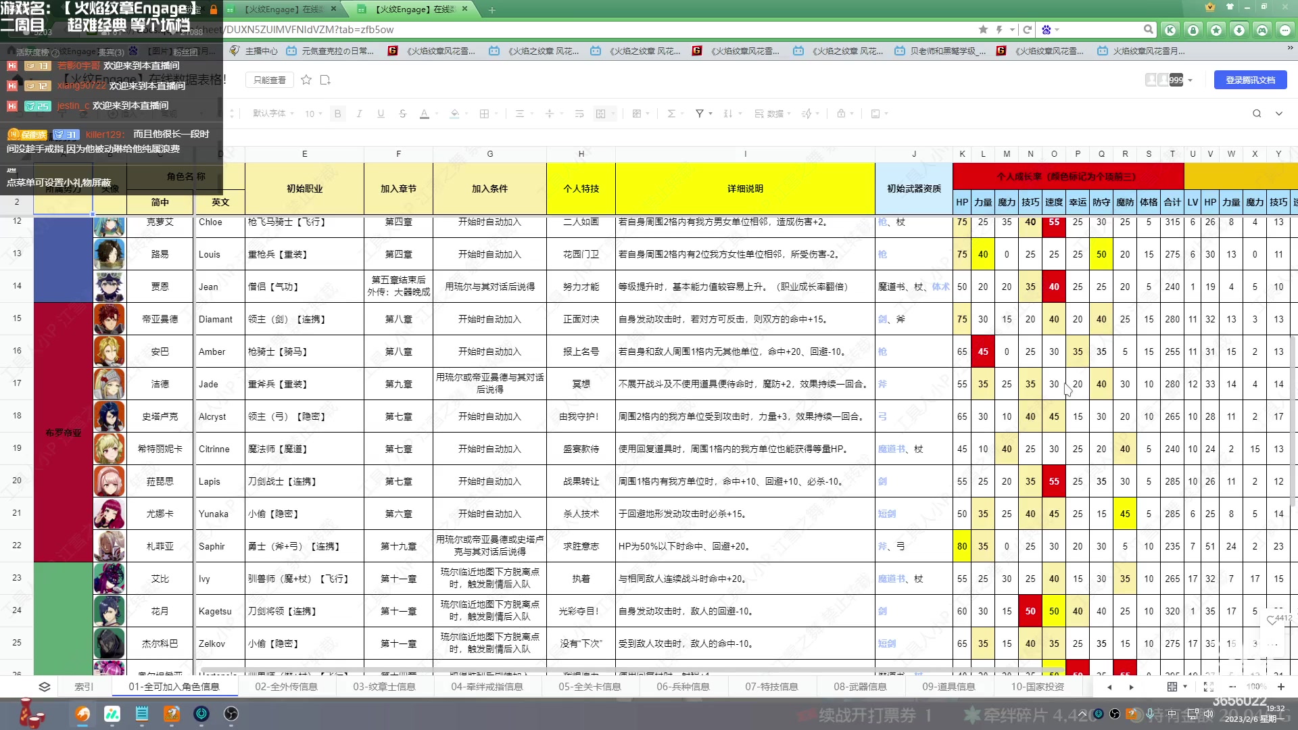Open OBS Studio from the taskbar

[x=231, y=714]
